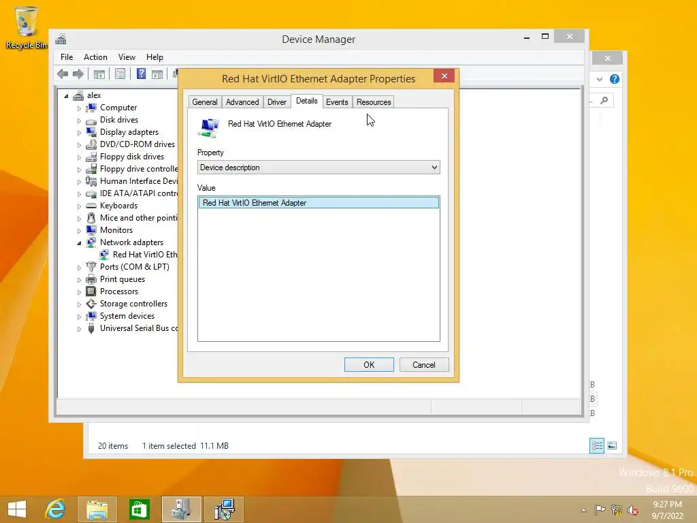Select the Keyboards icon
Image resolution: width=697 pixels, height=523 pixels.
pos(91,206)
